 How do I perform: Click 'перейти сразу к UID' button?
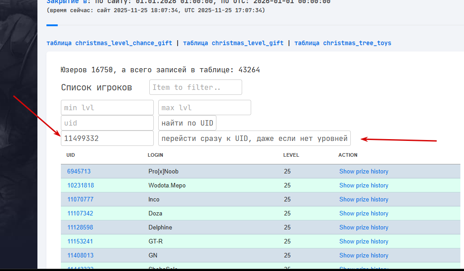point(254,138)
